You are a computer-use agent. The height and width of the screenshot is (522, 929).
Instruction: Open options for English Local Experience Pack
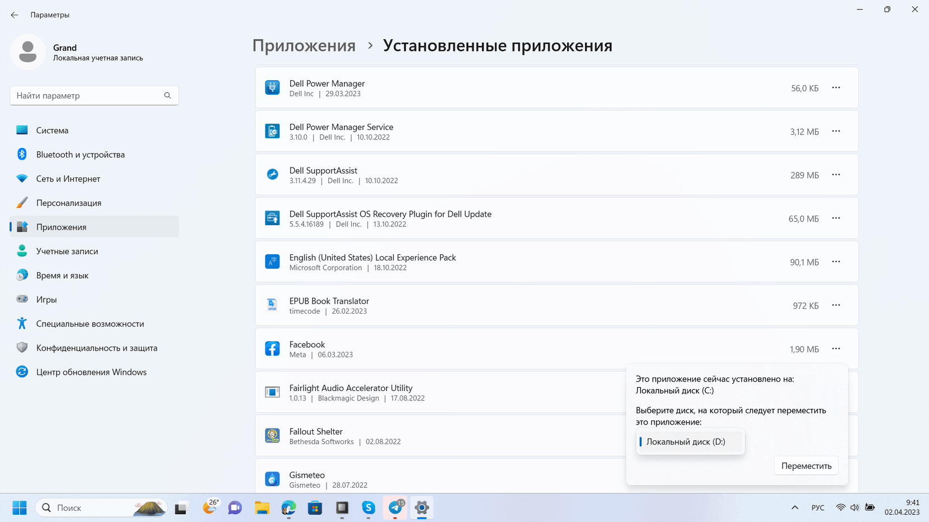pyautogui.click(x=836, y=262)
